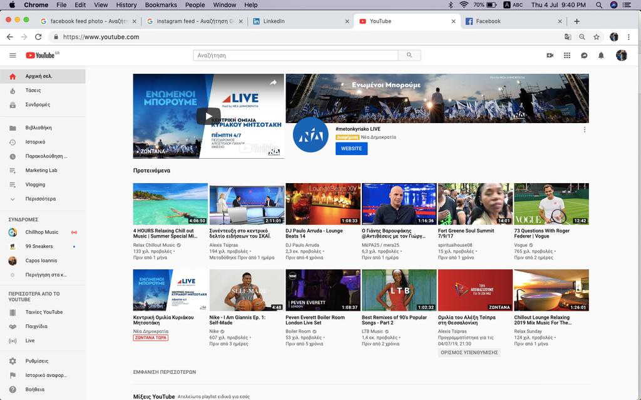Open the notifications bell
The width and height of the screenshot is (641, 400).
[601, 56]
